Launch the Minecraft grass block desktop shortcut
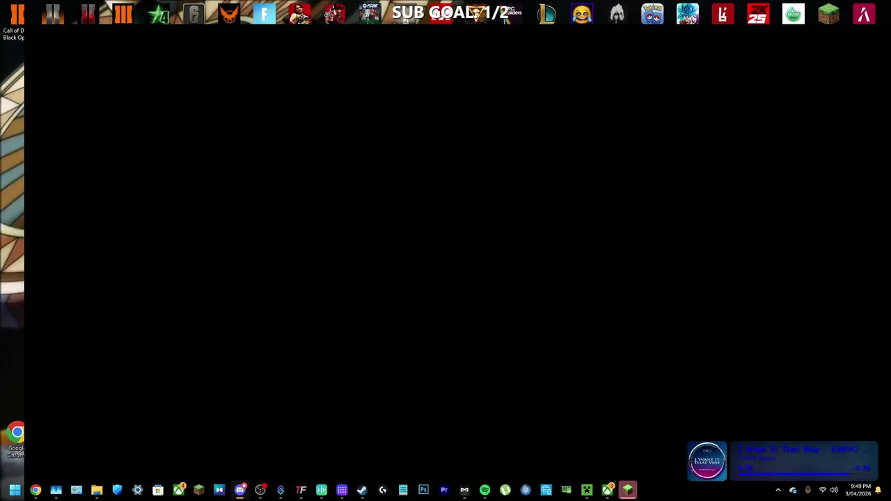 tap(828, 14)
